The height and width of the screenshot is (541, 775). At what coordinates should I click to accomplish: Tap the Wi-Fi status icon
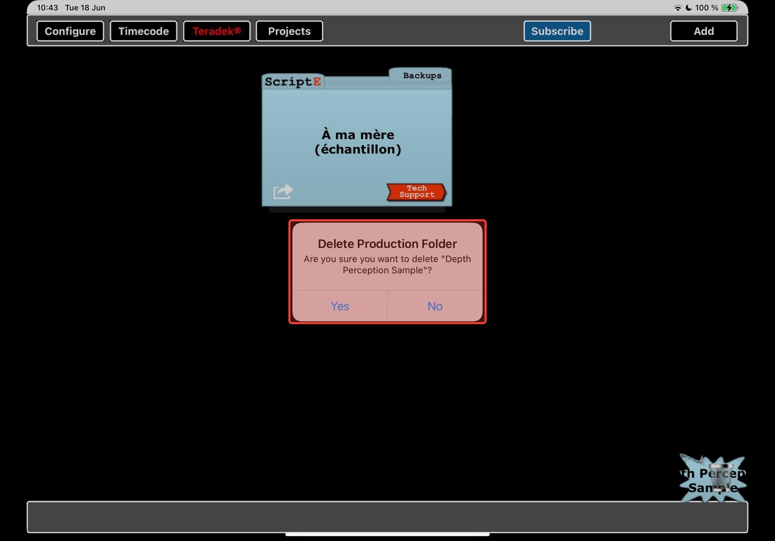point(677,8)
